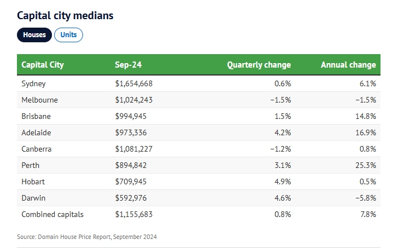Click the Capital City column header

point(42,65)
